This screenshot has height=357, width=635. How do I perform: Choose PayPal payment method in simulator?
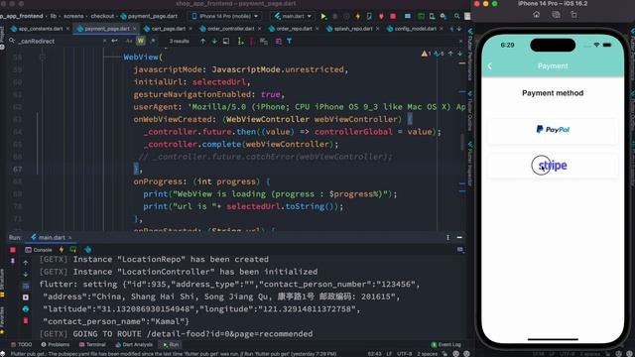(x=553, y=130)
